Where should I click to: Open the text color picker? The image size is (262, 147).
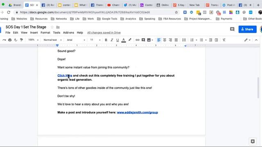click(124, 40)
